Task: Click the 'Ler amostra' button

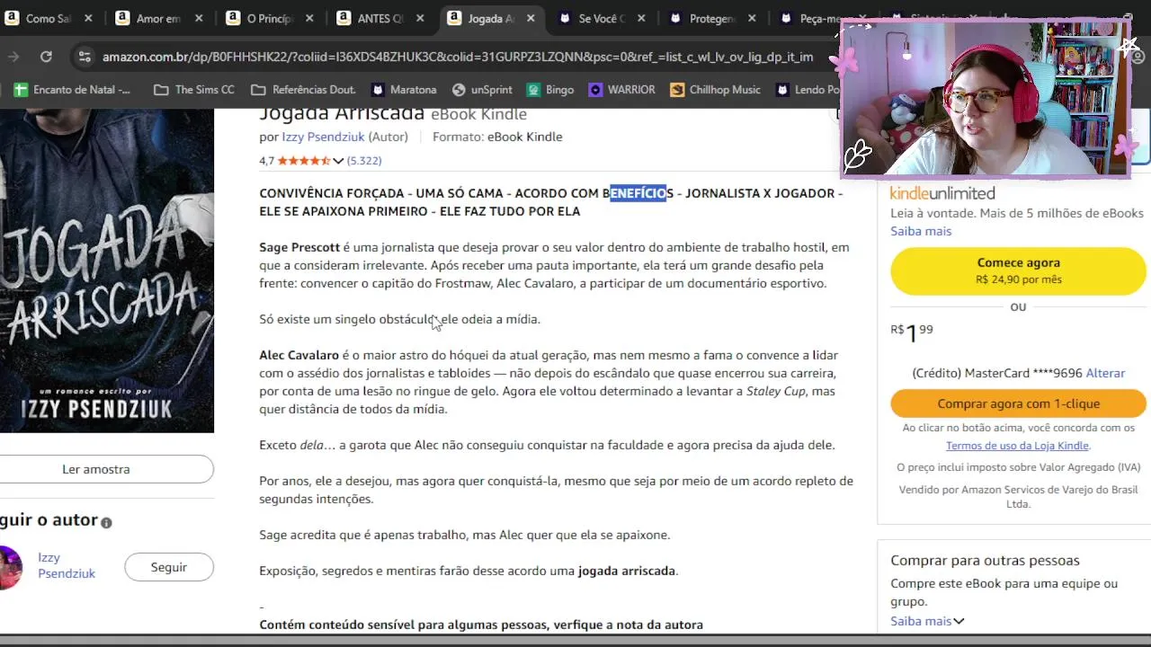Action: (96, 469)
